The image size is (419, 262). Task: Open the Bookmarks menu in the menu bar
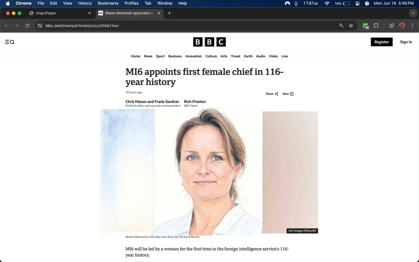(x=108, y=3)
